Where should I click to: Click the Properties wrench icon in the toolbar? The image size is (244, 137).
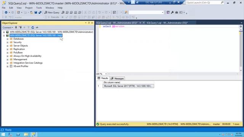[x=172, y=13]
